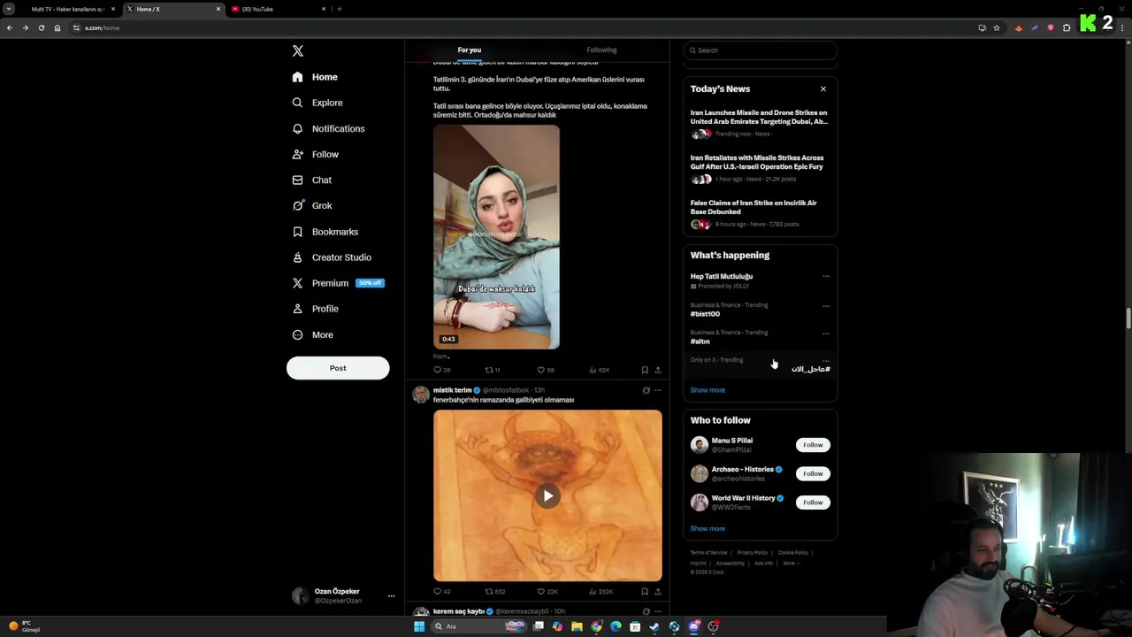Open Premium 50% off sidebar item
This screenshot has height=637, width=1132.
(x=338, y=283)
